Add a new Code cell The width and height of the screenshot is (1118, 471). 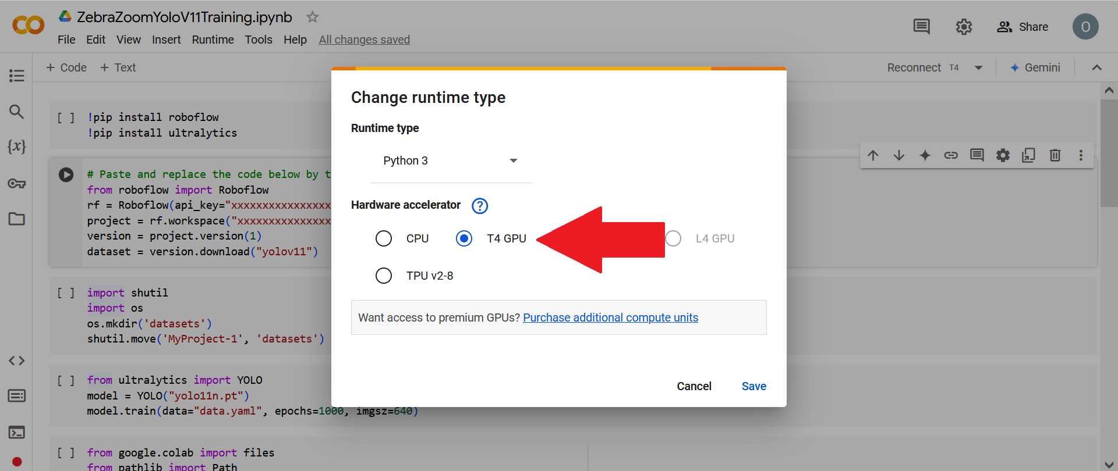coord(66,67)
